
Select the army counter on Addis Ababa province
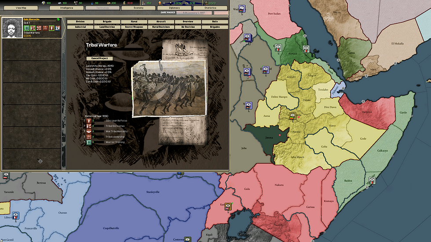coord(292,116)
